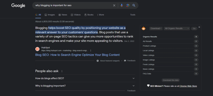Open the three-dot menu beside HubSpot URL

(91, 51)
